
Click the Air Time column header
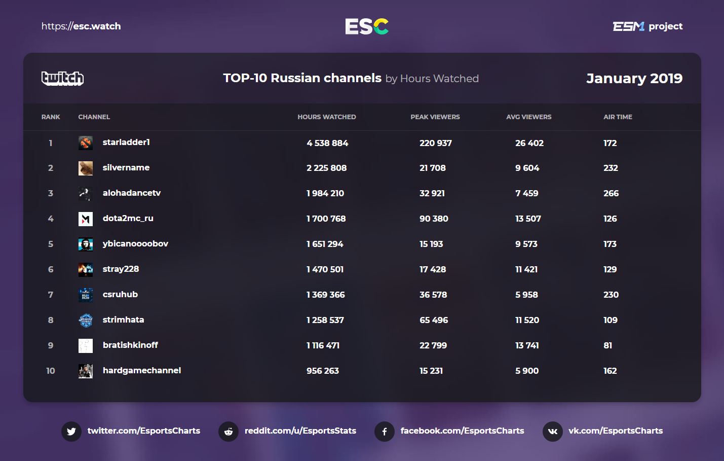618,117
